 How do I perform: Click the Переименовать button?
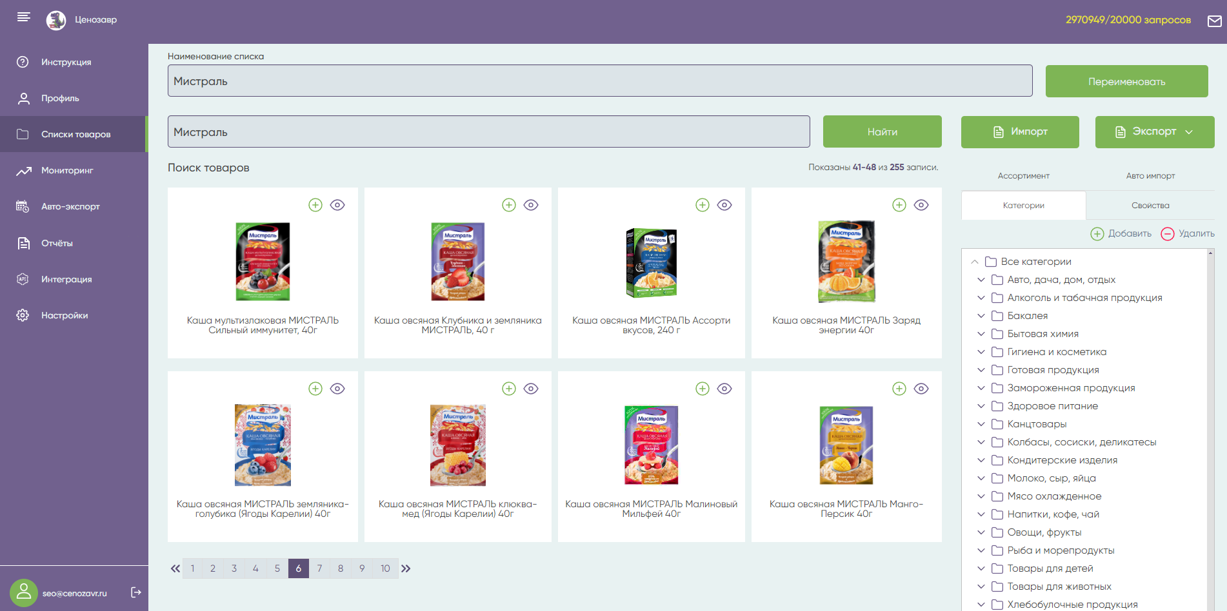1126,81
